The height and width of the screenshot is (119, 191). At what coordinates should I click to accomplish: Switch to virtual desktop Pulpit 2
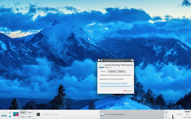(x=30, y=112)
